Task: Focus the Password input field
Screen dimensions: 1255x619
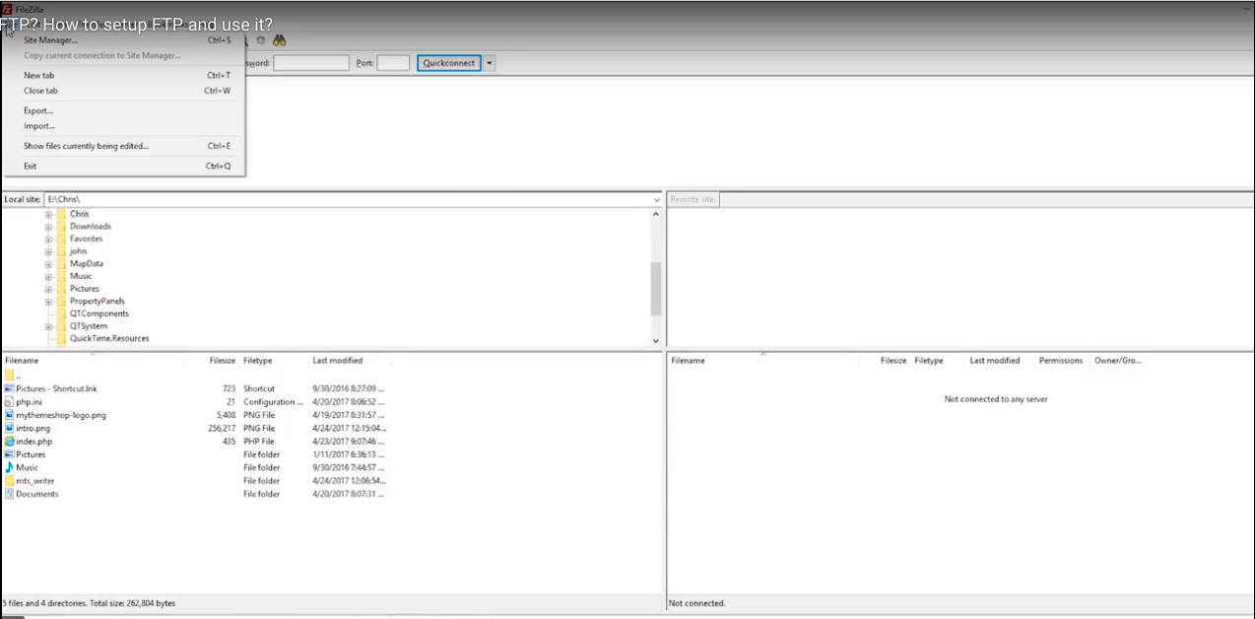Action: [x=311, y=63]
